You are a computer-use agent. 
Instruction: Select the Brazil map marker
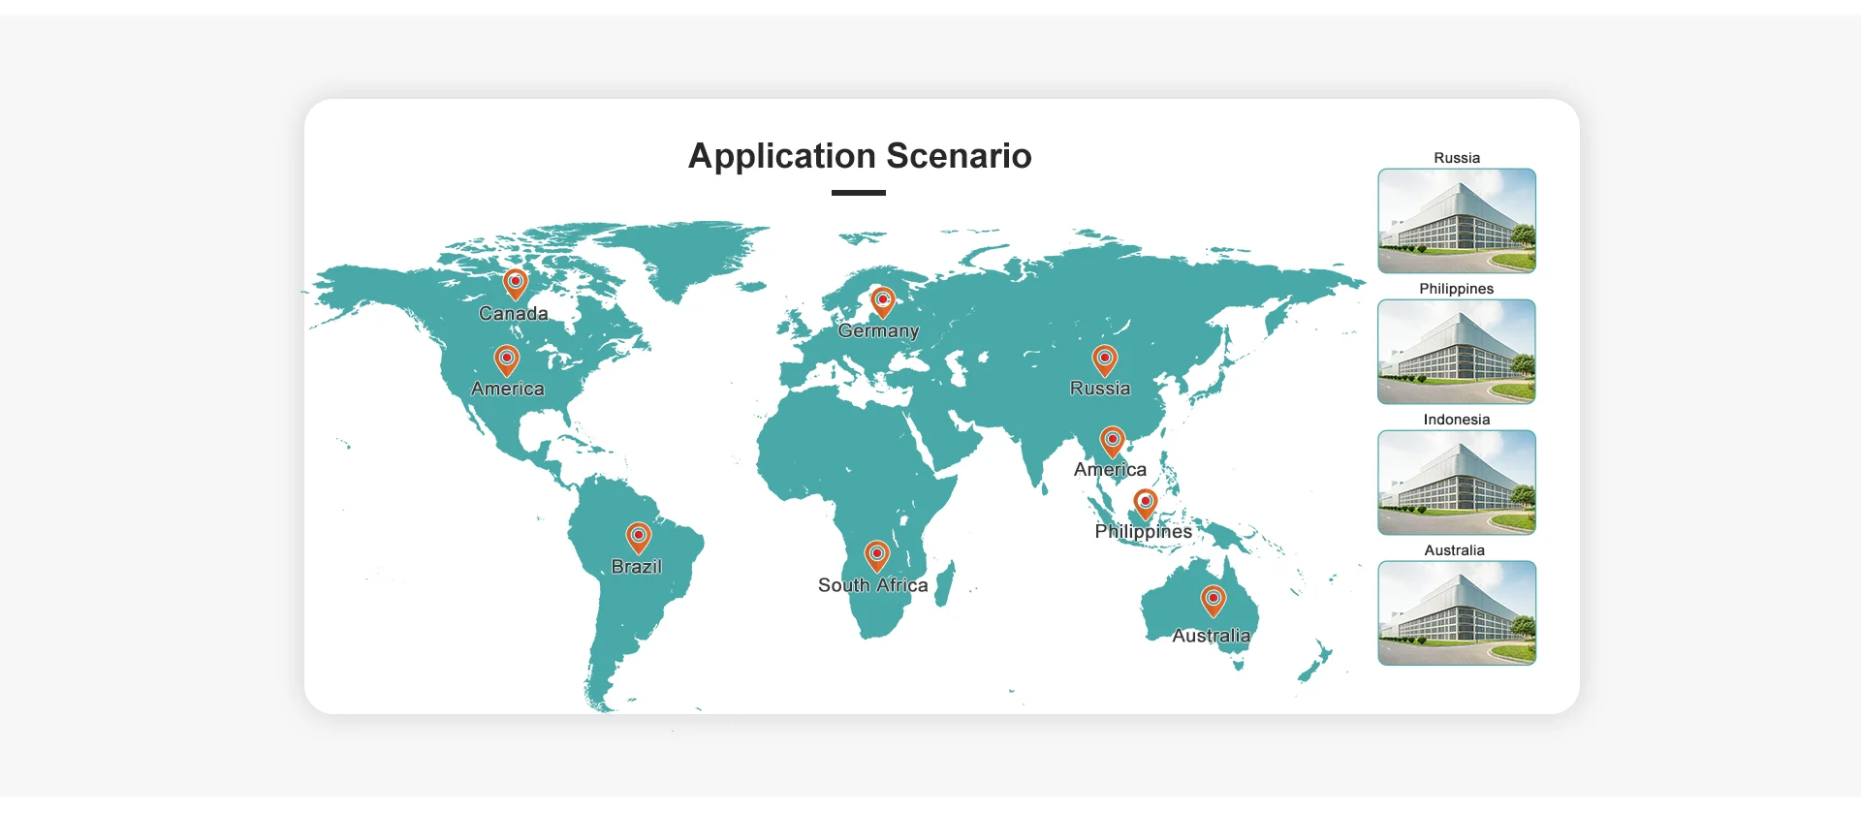(639, 537)
